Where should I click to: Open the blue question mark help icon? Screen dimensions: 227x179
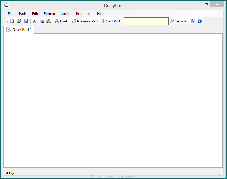click(193, 21)
